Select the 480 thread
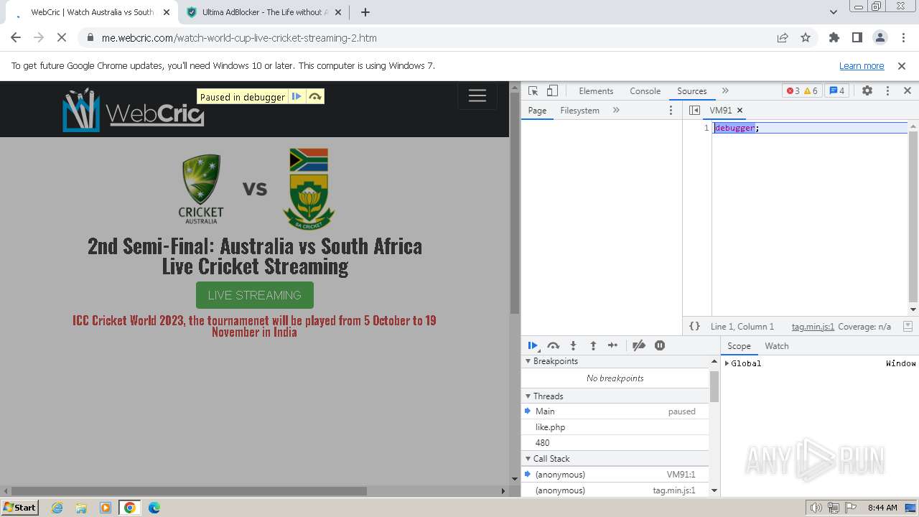919x517 pixels. tap(615, 443)
